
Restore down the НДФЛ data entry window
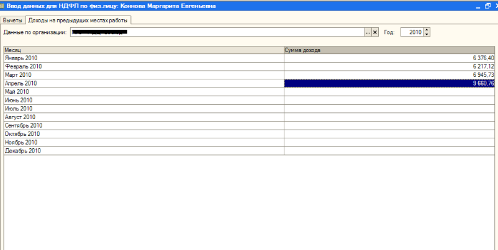(x=488, y=6)
